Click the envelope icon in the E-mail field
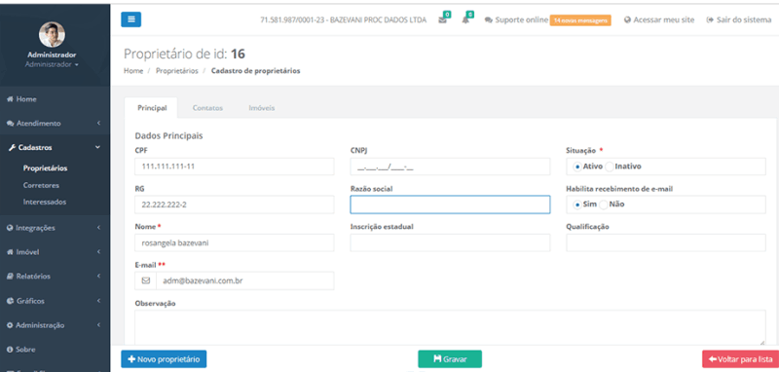 [x=145, y=280]
